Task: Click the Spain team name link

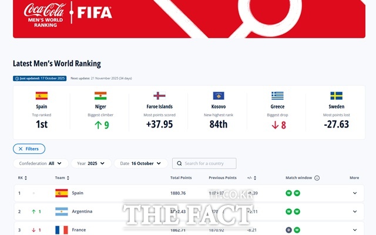Action: point(78,193)
